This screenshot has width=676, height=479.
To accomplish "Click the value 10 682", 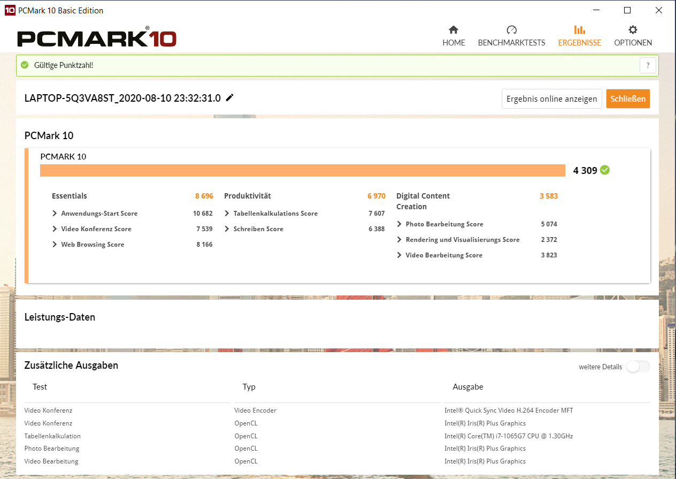I will click(x=203, y=214).
